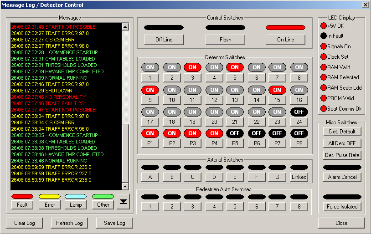
Task: Set controller to Flash mode
Action: tap(225, 40)
